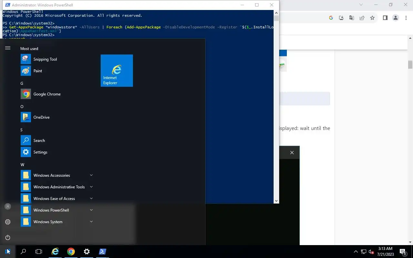Expand Windows Accessories folder
Image resolution: width=413 pixels, height=258 pixels.
coord(57,175)
